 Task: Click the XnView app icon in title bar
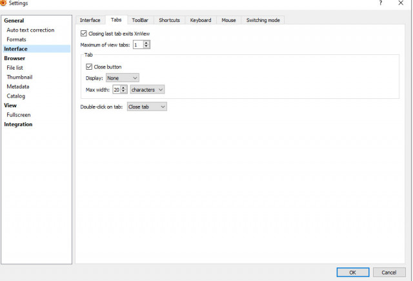tap(3, 3)
